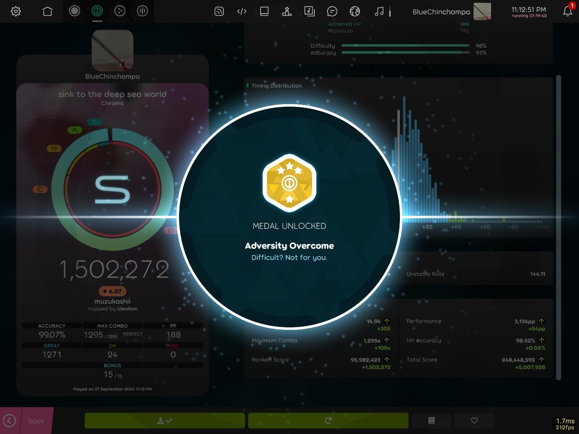Click the results panel vertical scrollbar
The height and width of the screenshot is (434, 579).
(559, 227)
